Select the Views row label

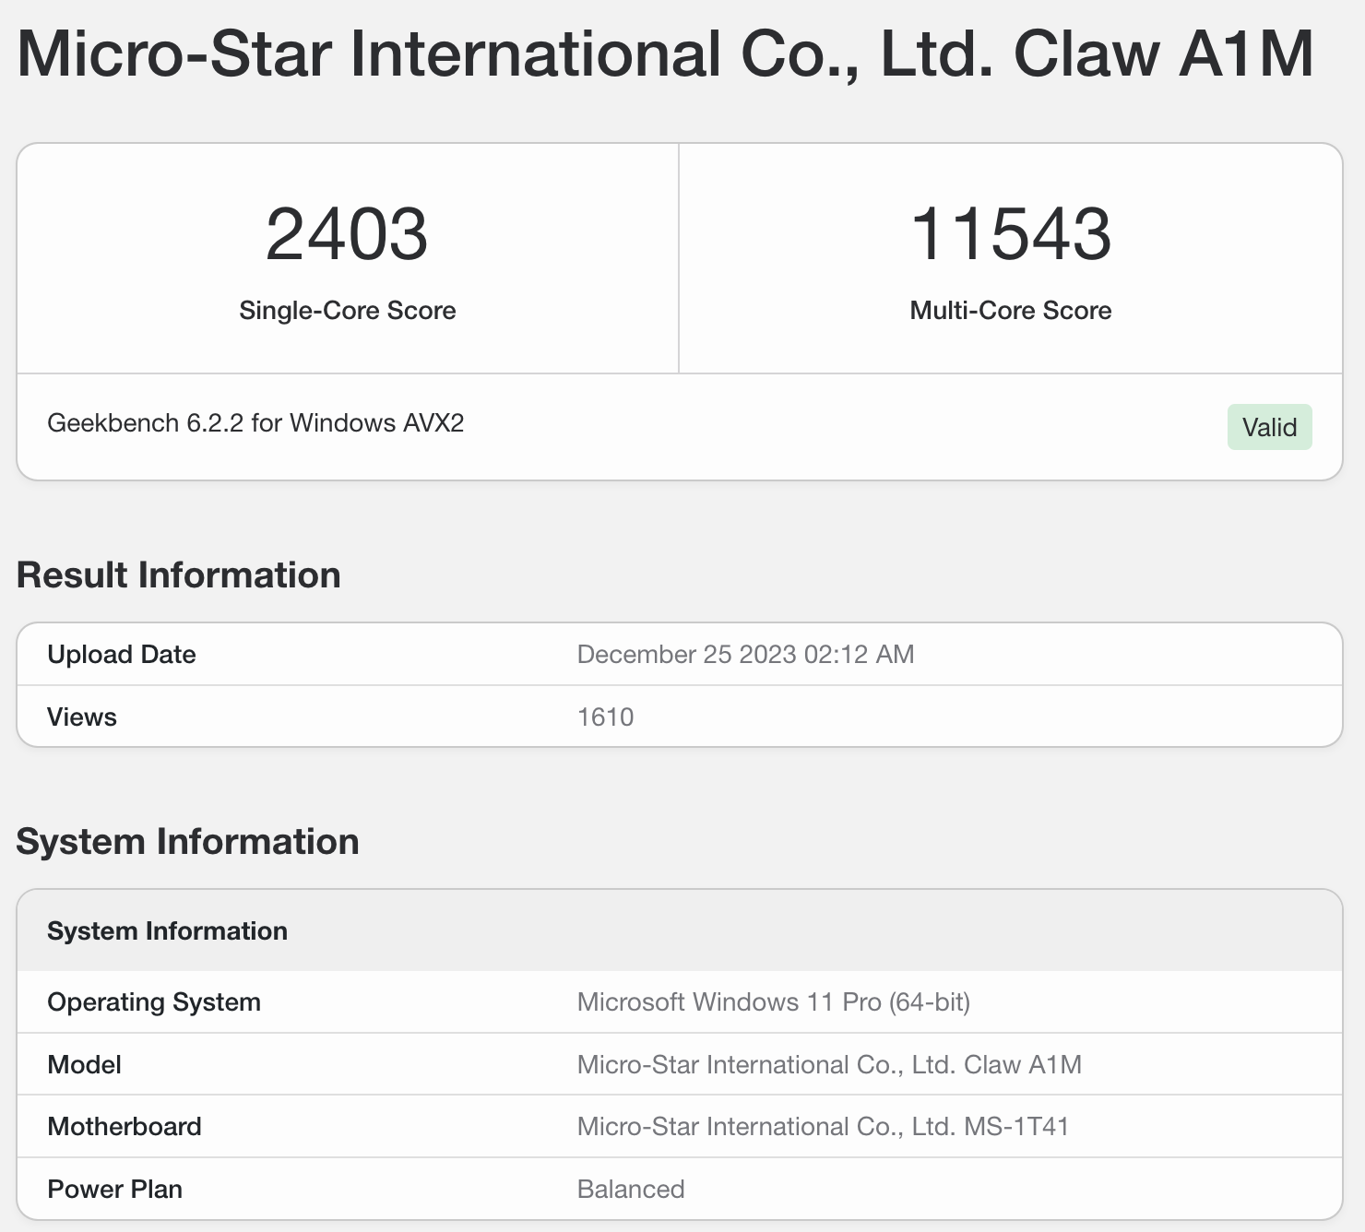pos(82,717)
